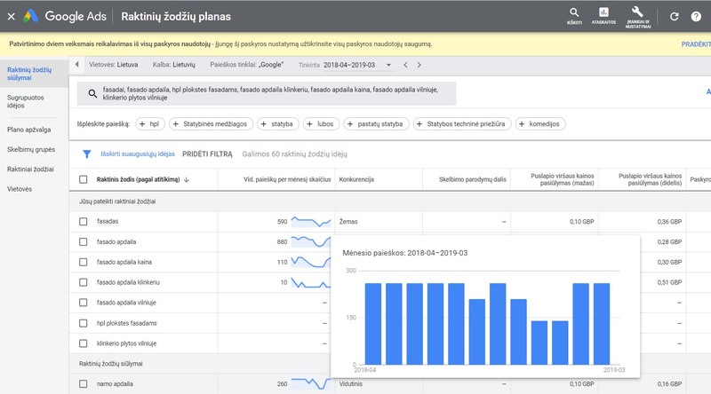Screen dimensions: 711x394
Task: Open 'Raktiniai žodžiai' sidebar item
Action: [x=30, y=169]
